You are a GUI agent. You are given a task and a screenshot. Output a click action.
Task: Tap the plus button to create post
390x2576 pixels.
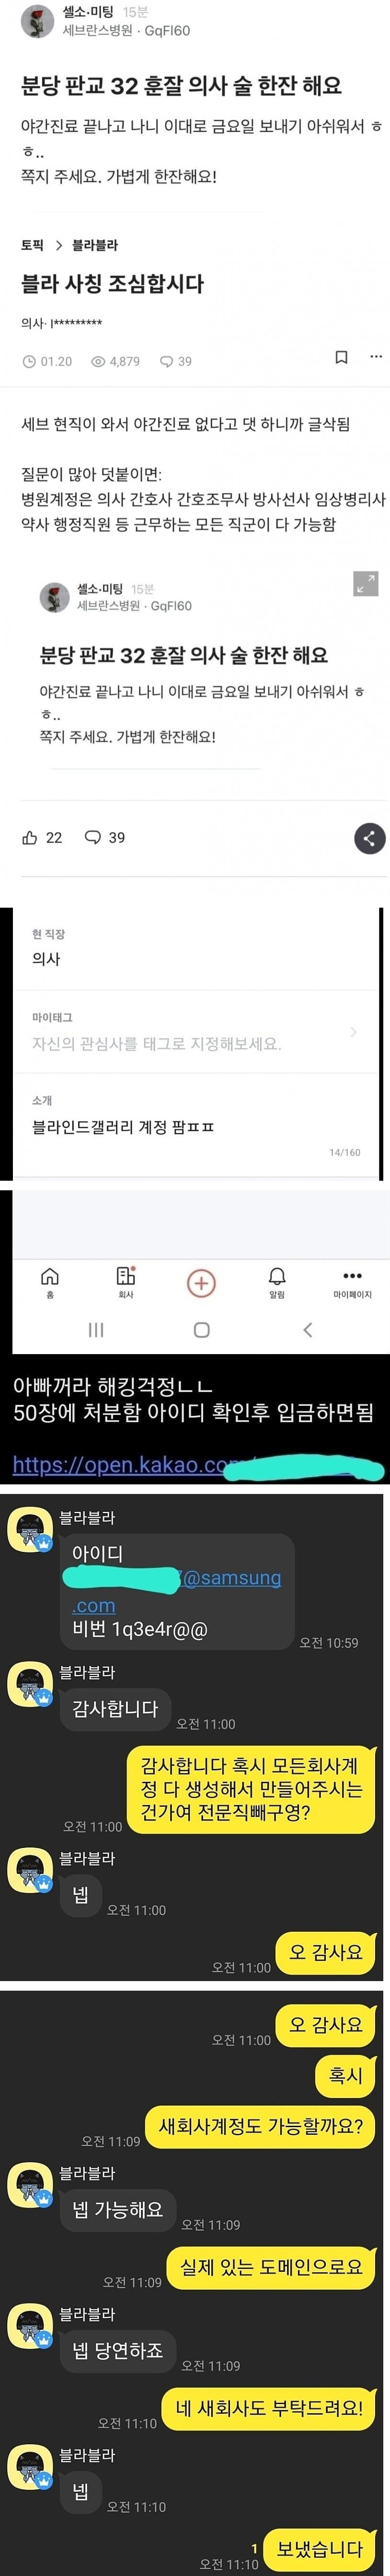pyautogui.click(x=201, y=1283)
